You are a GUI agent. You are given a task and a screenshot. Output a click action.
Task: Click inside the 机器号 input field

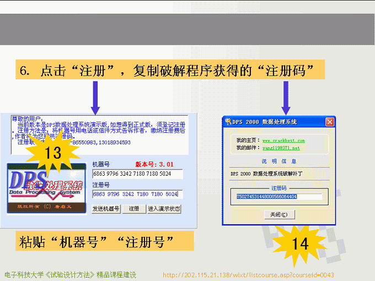pos(137,174)
